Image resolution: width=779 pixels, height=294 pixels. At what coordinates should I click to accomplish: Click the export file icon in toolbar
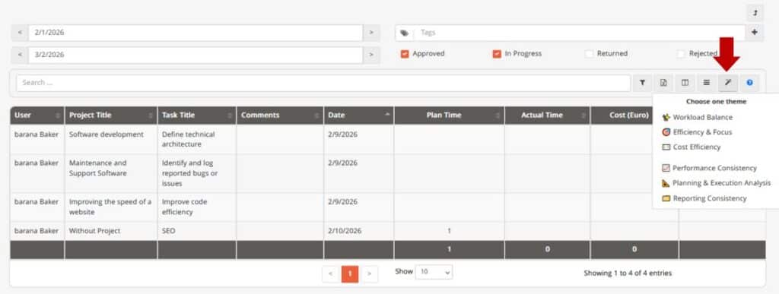click(663, 83)
